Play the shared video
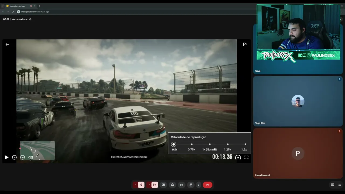Screen dimensions: 345x194 [6, 157]
